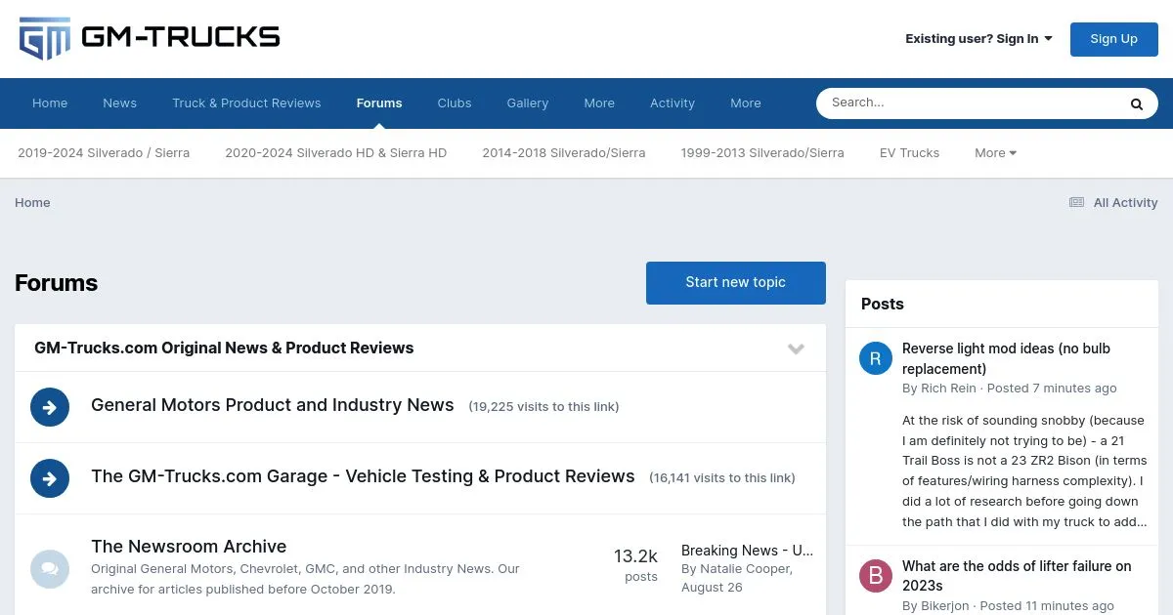The height and width of the screenshot is (615, 1173).
Task: Click the Sign Up button
Action: 1113,39
